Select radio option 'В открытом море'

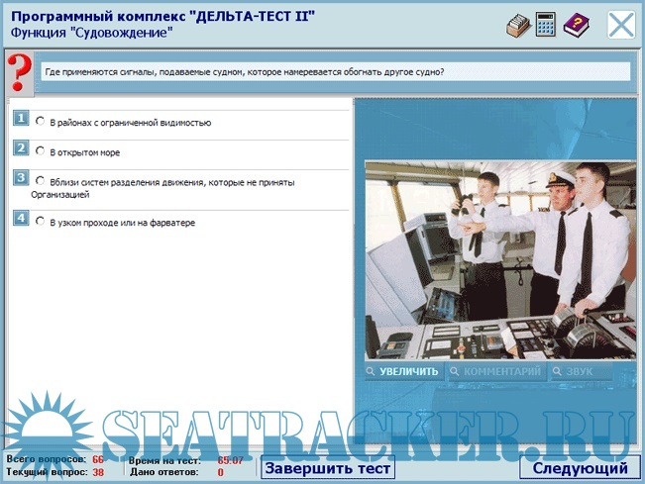[41, 151]
